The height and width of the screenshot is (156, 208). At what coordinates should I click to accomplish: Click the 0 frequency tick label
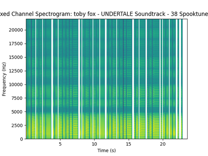click(x=22, y=139)
